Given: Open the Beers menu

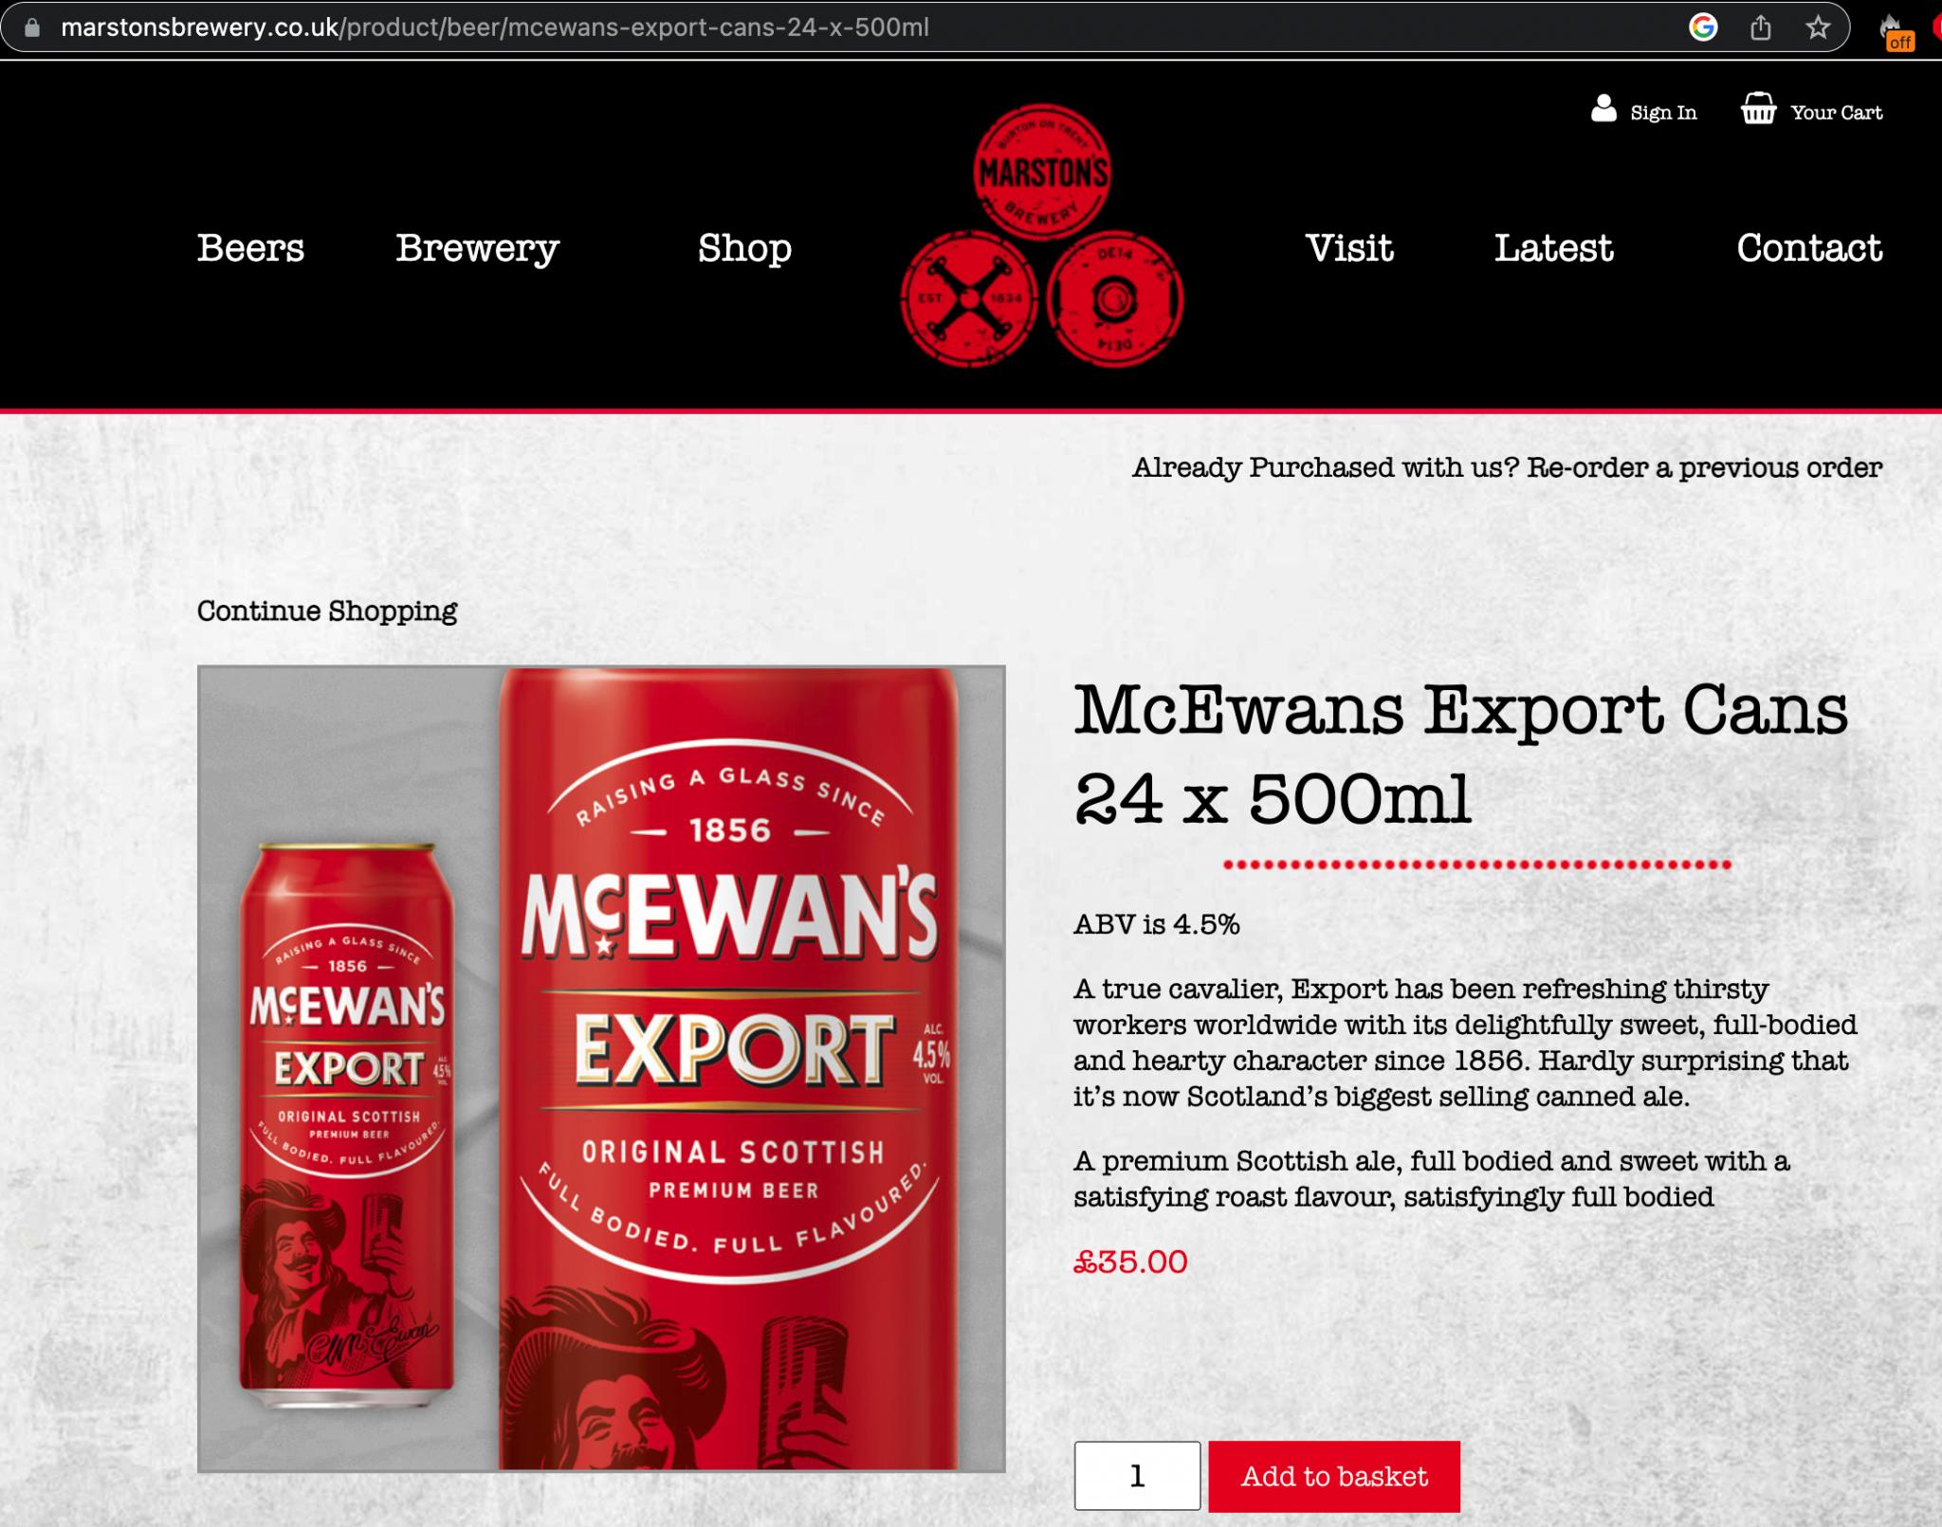Looking at the screenshot, I should (x=250, y=248).
